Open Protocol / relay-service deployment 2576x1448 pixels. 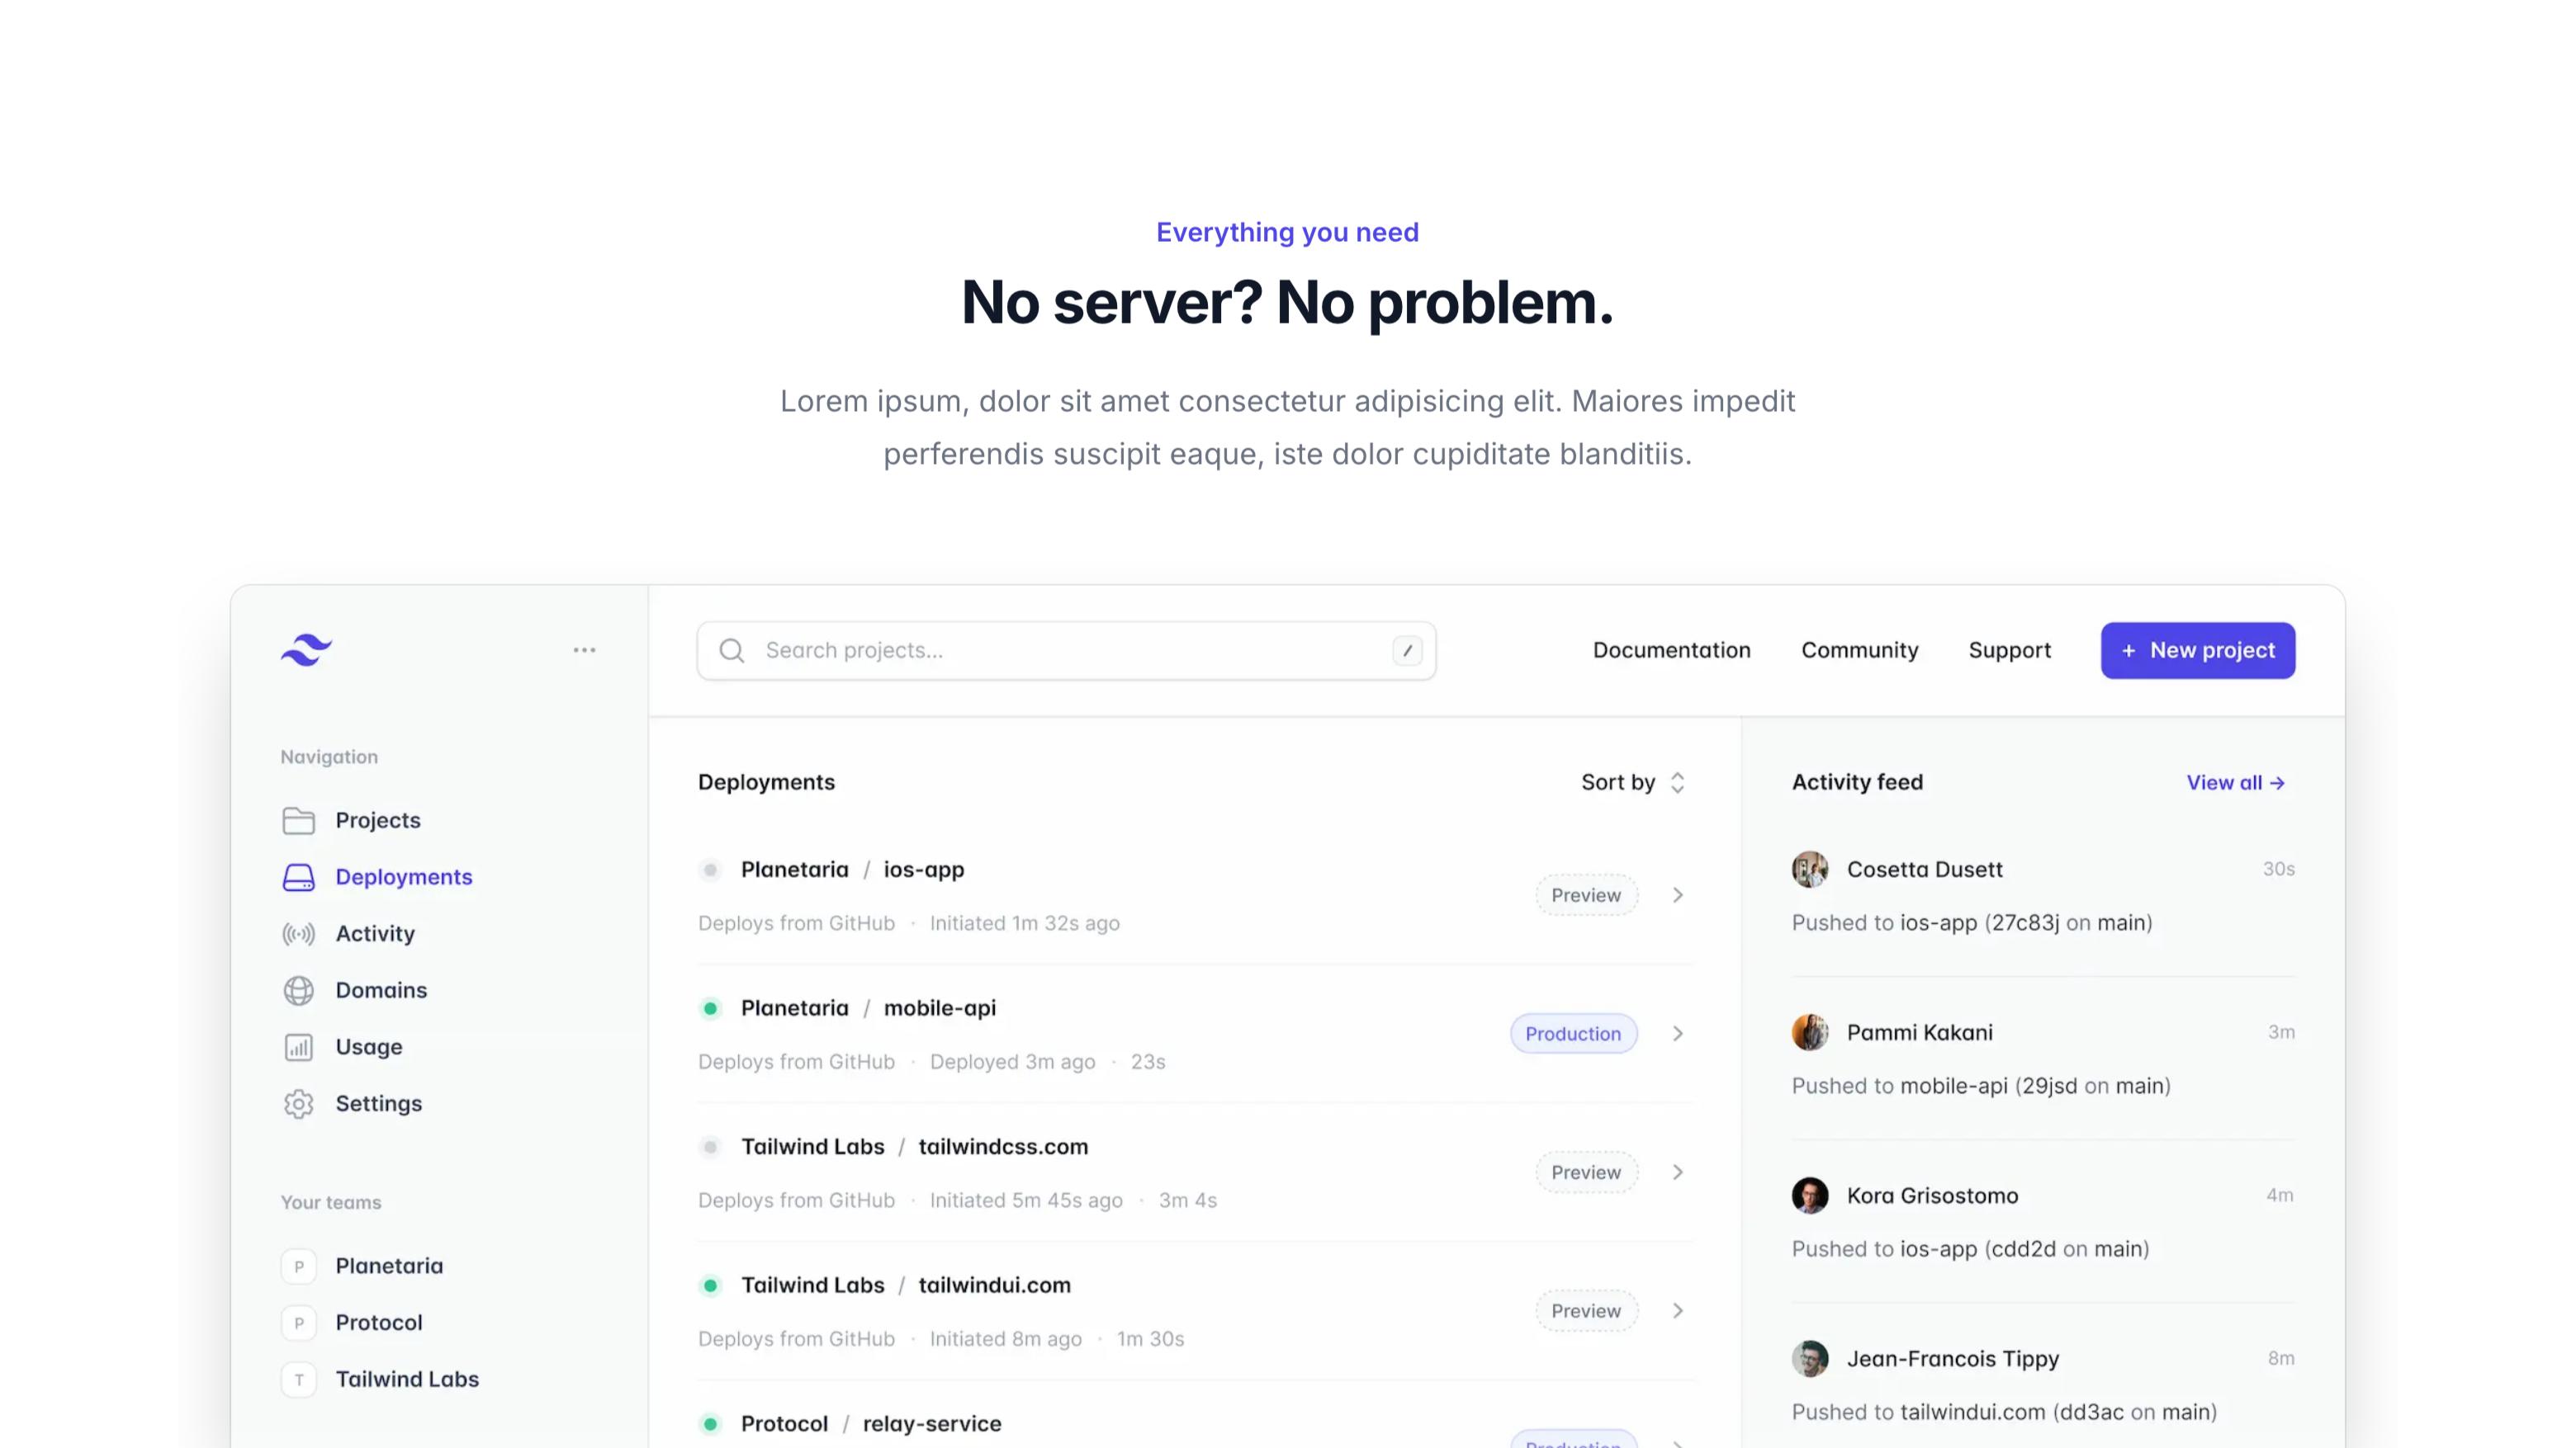coord(871,1424)
